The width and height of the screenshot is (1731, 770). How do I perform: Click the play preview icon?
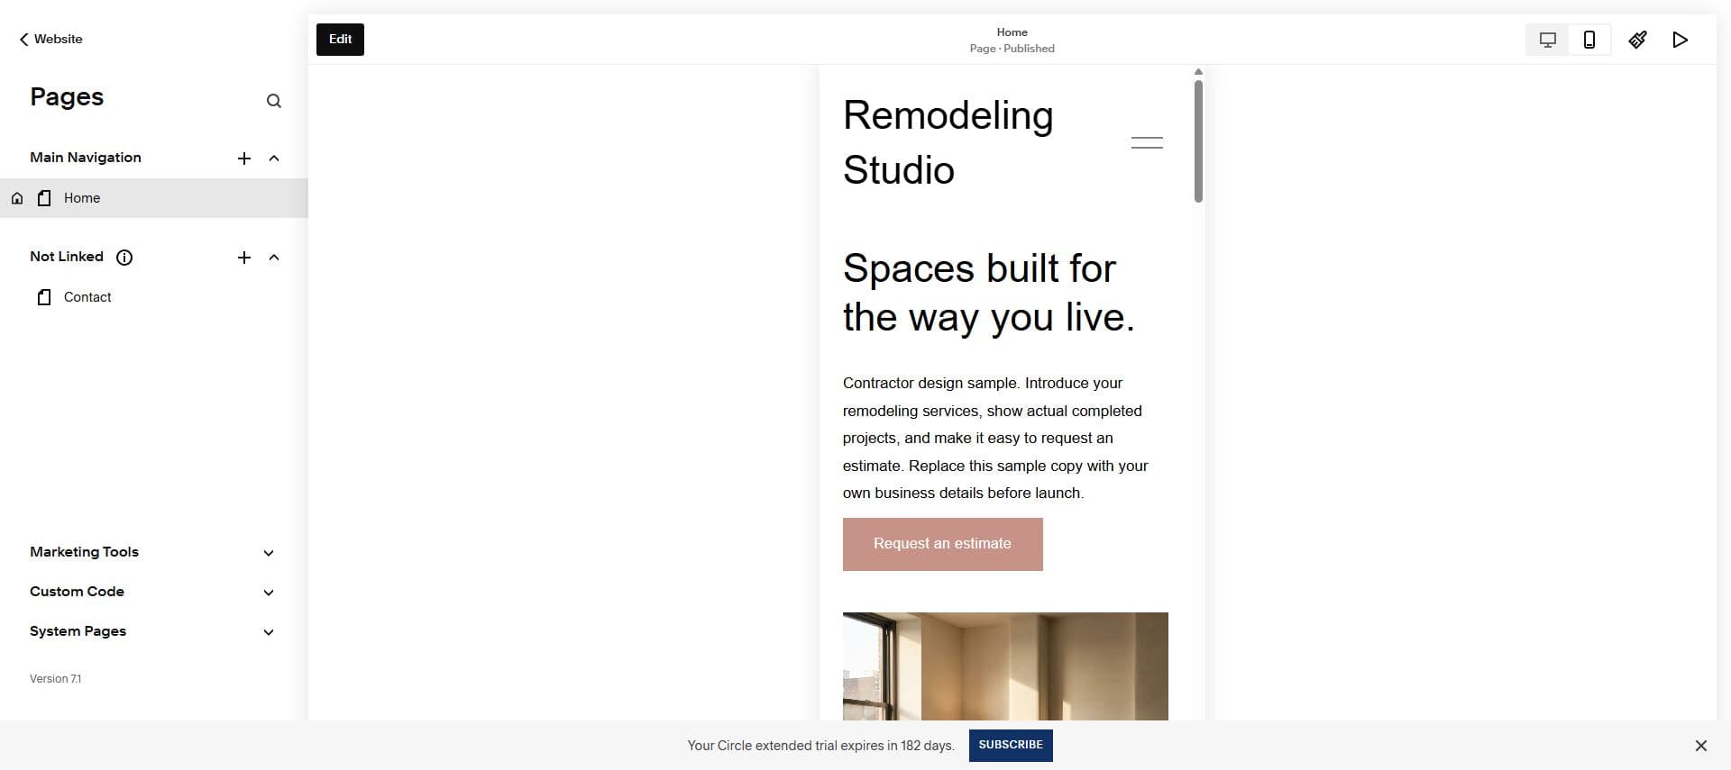point(1680,40)
